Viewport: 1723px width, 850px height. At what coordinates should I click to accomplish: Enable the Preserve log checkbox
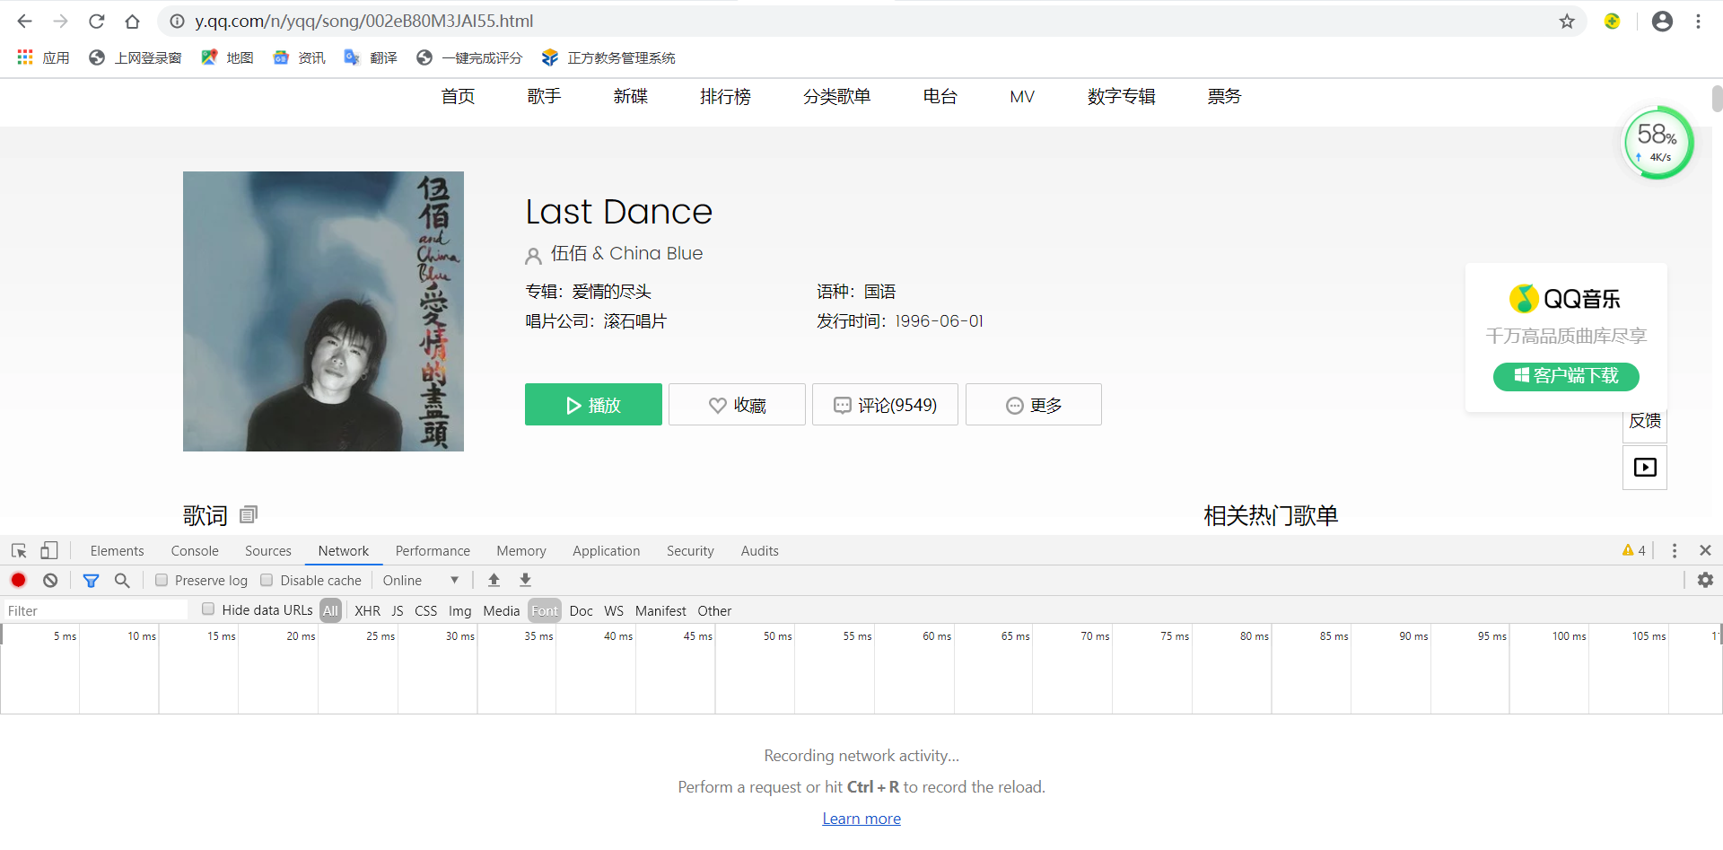pos(162,580)
